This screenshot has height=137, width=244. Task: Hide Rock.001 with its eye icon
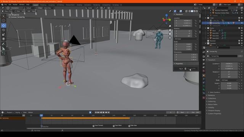[242, 33]
